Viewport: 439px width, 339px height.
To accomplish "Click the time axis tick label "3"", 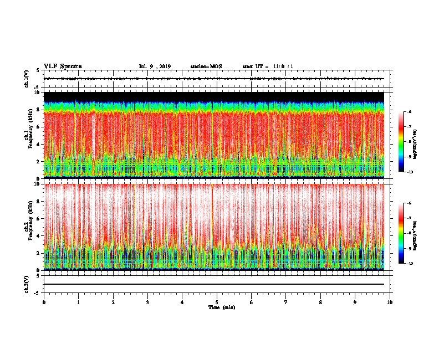I will pos(147,302).
